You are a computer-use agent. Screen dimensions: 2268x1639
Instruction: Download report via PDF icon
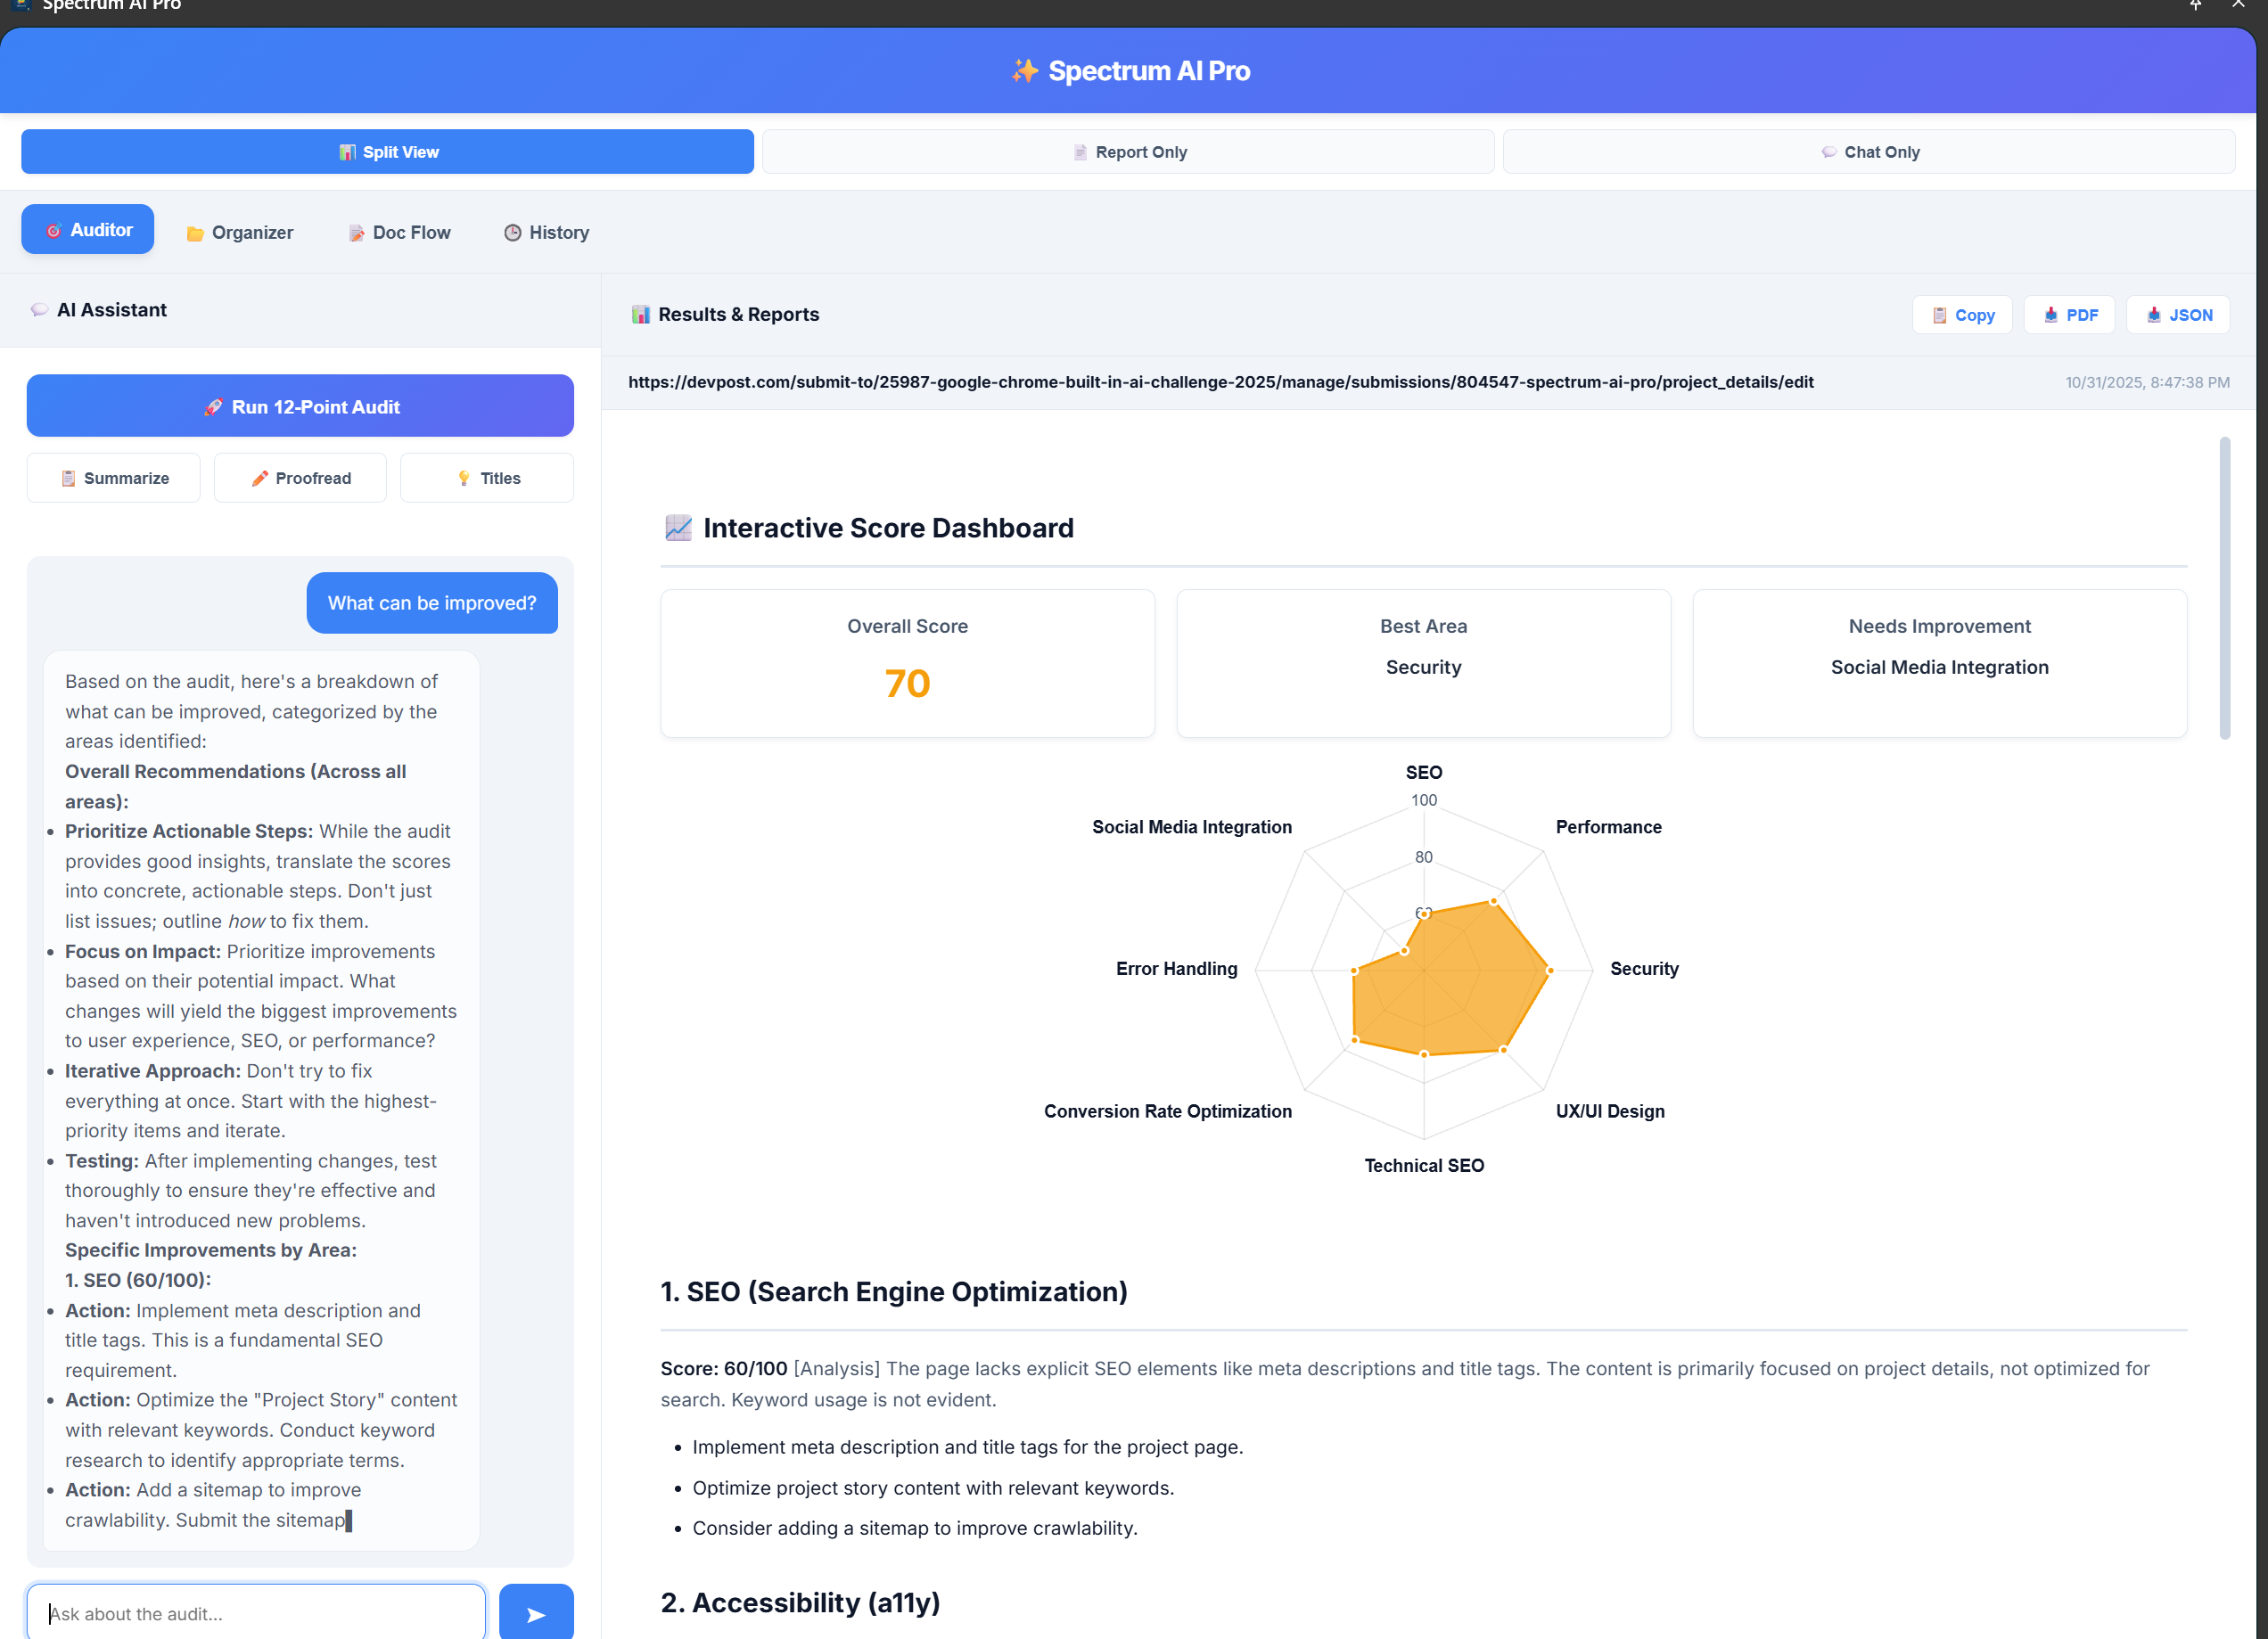[x=2068, y=315]
